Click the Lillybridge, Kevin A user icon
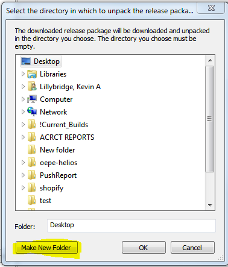 pos(32,87)
